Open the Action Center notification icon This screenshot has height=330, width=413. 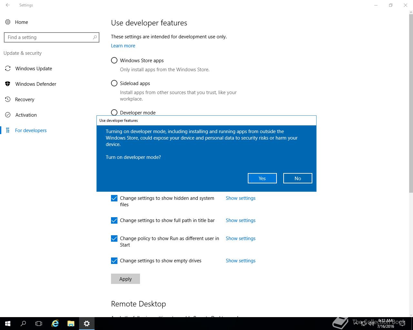(402, 324)
